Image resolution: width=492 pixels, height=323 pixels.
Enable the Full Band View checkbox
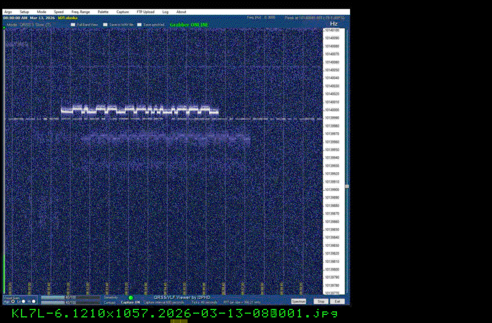click(x=73, y=25)
